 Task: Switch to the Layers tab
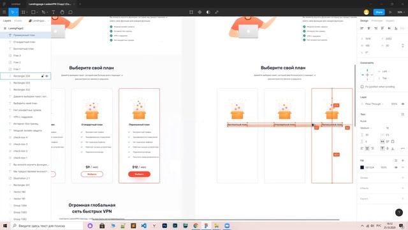coord(7,20)
